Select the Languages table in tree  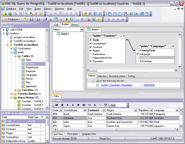pos(31,75)
